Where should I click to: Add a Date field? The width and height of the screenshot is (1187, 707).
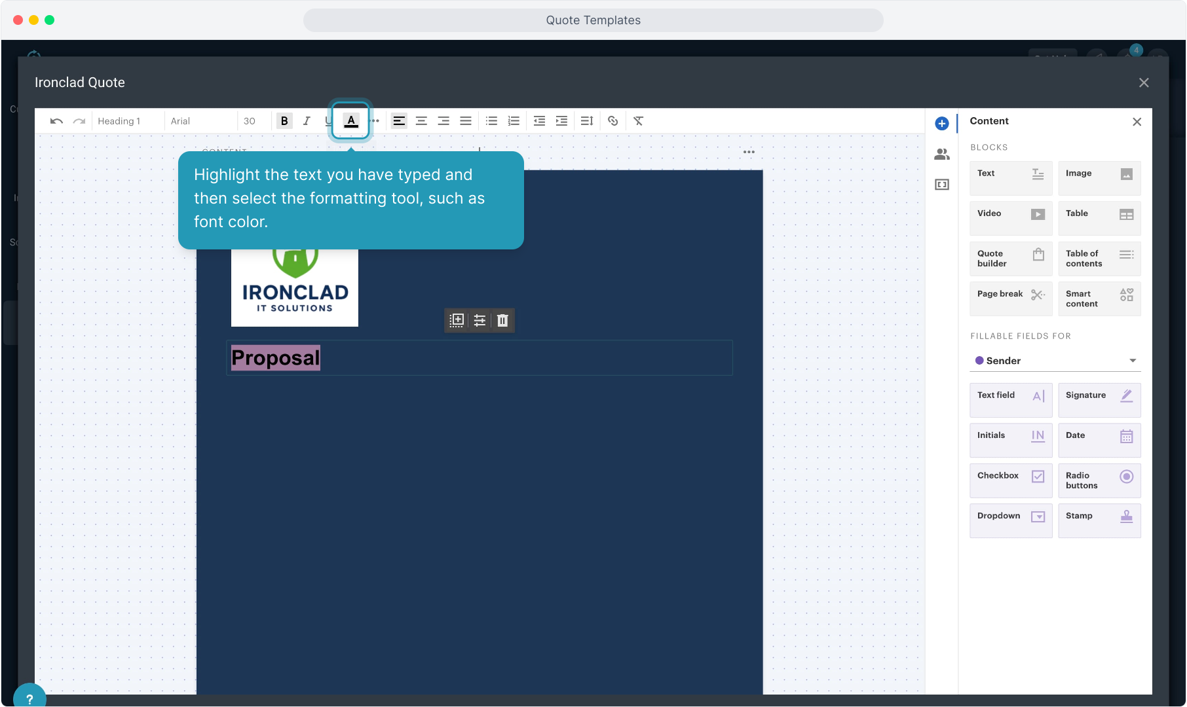coord(1099,440)
